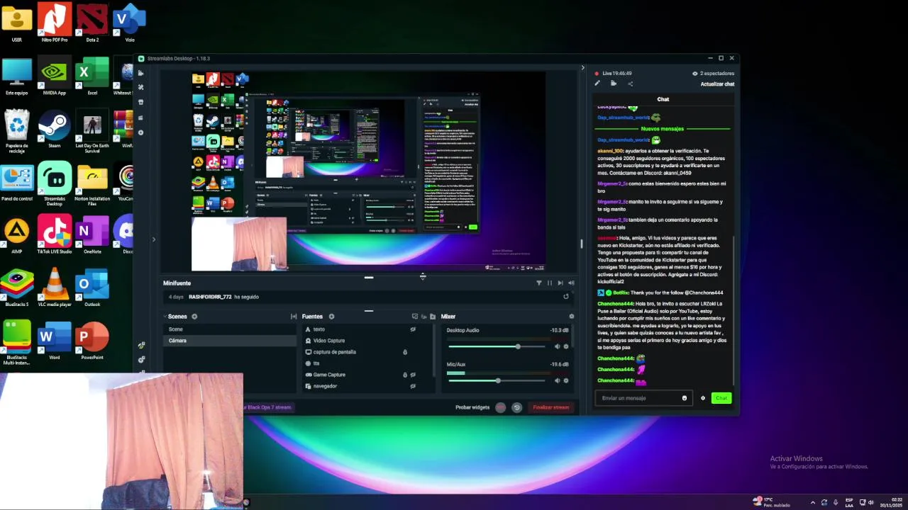This screenshot has height=510, width=908.
Task: Open Papelera de reciclaje icon
Action: (17, 131)
